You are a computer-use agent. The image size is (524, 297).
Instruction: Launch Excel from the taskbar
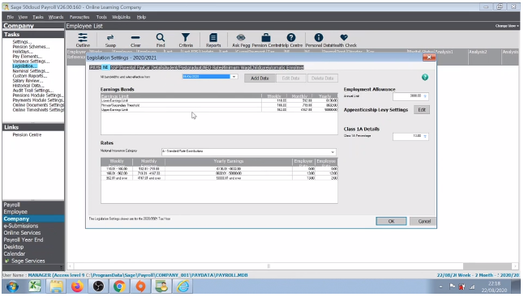(x=34, y=286)
